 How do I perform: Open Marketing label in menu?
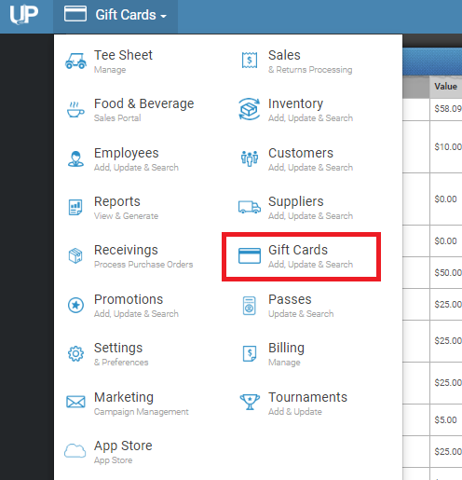coord(124,397)
